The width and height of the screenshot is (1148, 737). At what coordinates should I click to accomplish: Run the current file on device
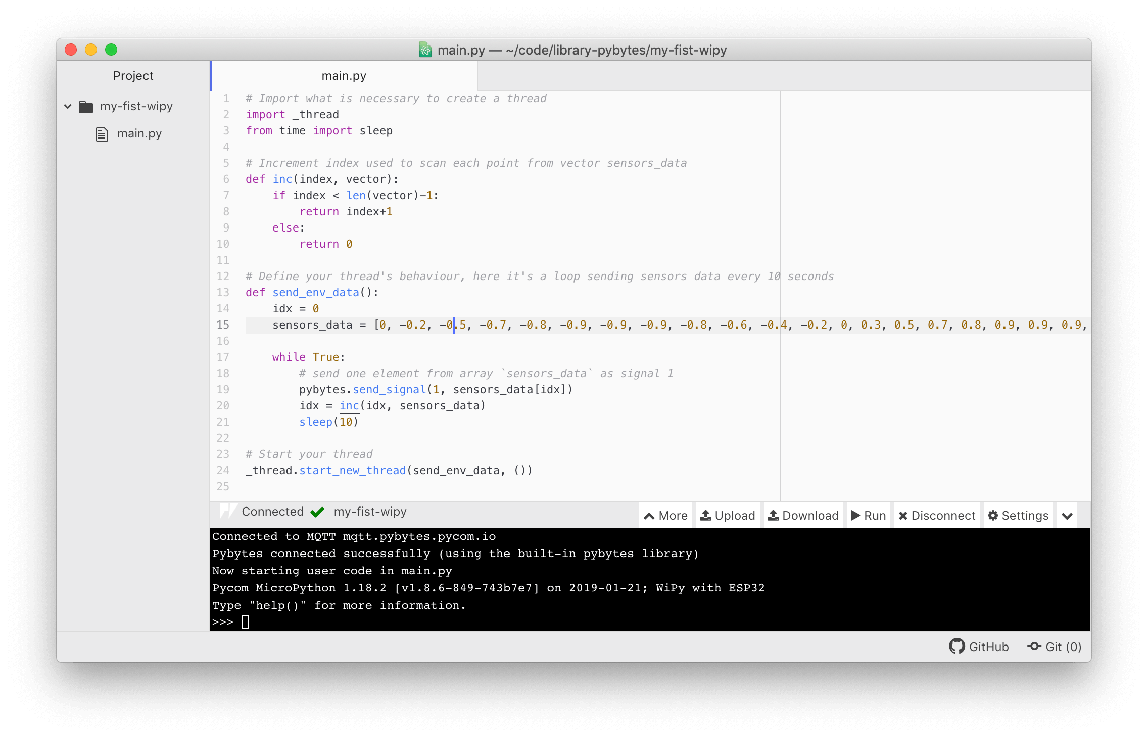869,516
